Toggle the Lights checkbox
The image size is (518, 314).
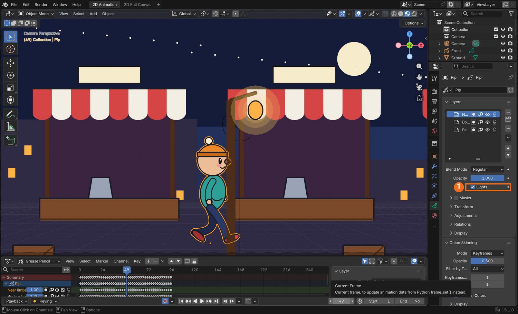[473, 187]
